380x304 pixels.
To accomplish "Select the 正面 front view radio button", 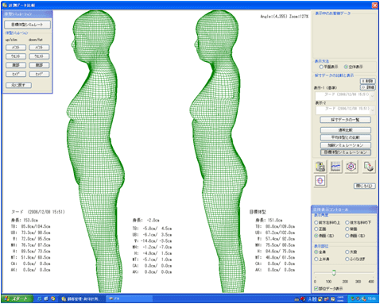I will (x=316, y=229).
